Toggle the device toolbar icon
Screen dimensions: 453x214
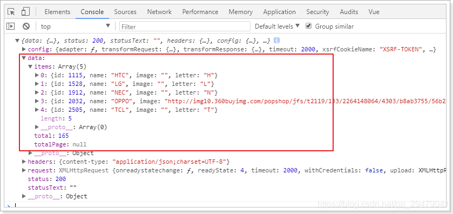pyautogui.click(x=25, y=12)
